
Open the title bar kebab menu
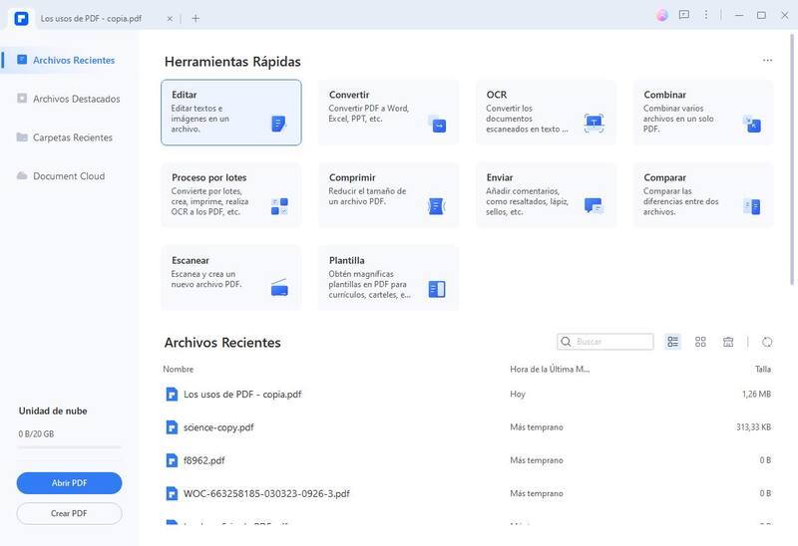coord(707,16)
